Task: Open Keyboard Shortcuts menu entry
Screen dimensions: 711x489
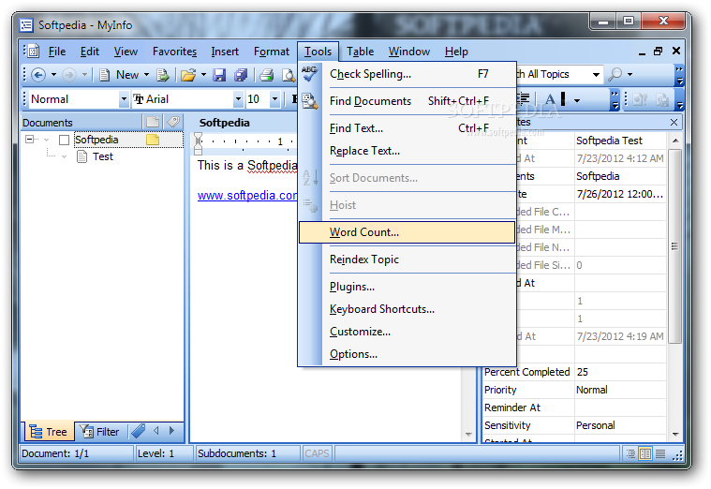Action: coord(407,309)
